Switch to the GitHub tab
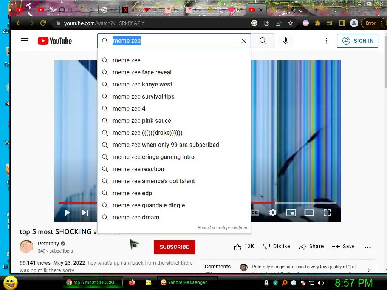 click(66, 10)
